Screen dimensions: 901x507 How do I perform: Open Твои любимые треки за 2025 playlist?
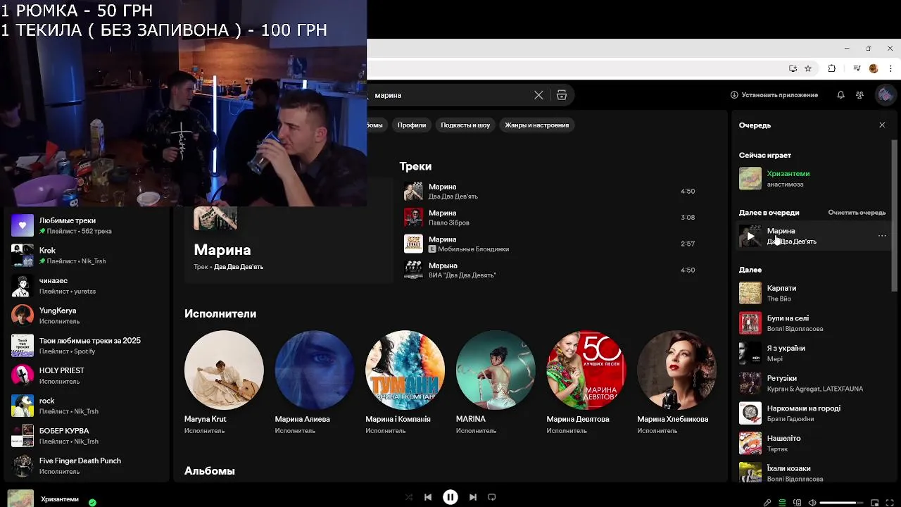click(86, 345)
